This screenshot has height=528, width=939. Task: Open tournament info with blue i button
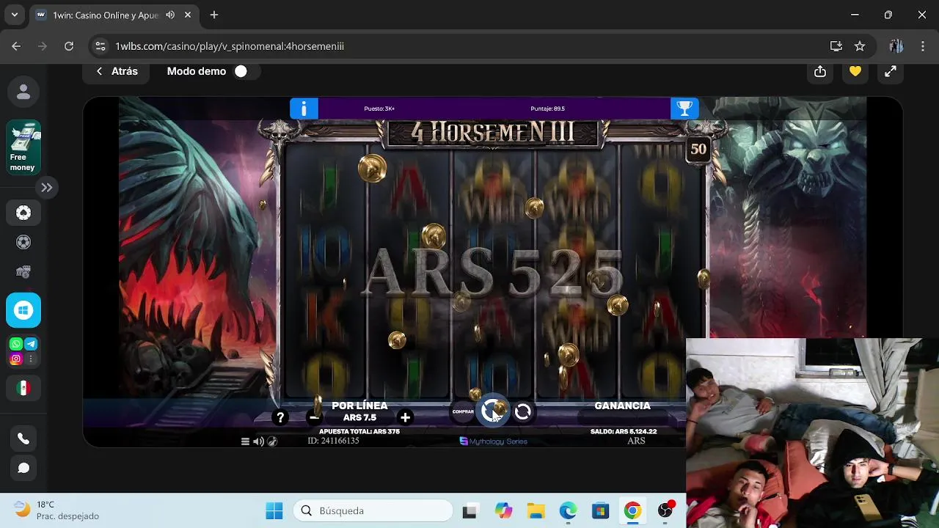coord(304,109)
